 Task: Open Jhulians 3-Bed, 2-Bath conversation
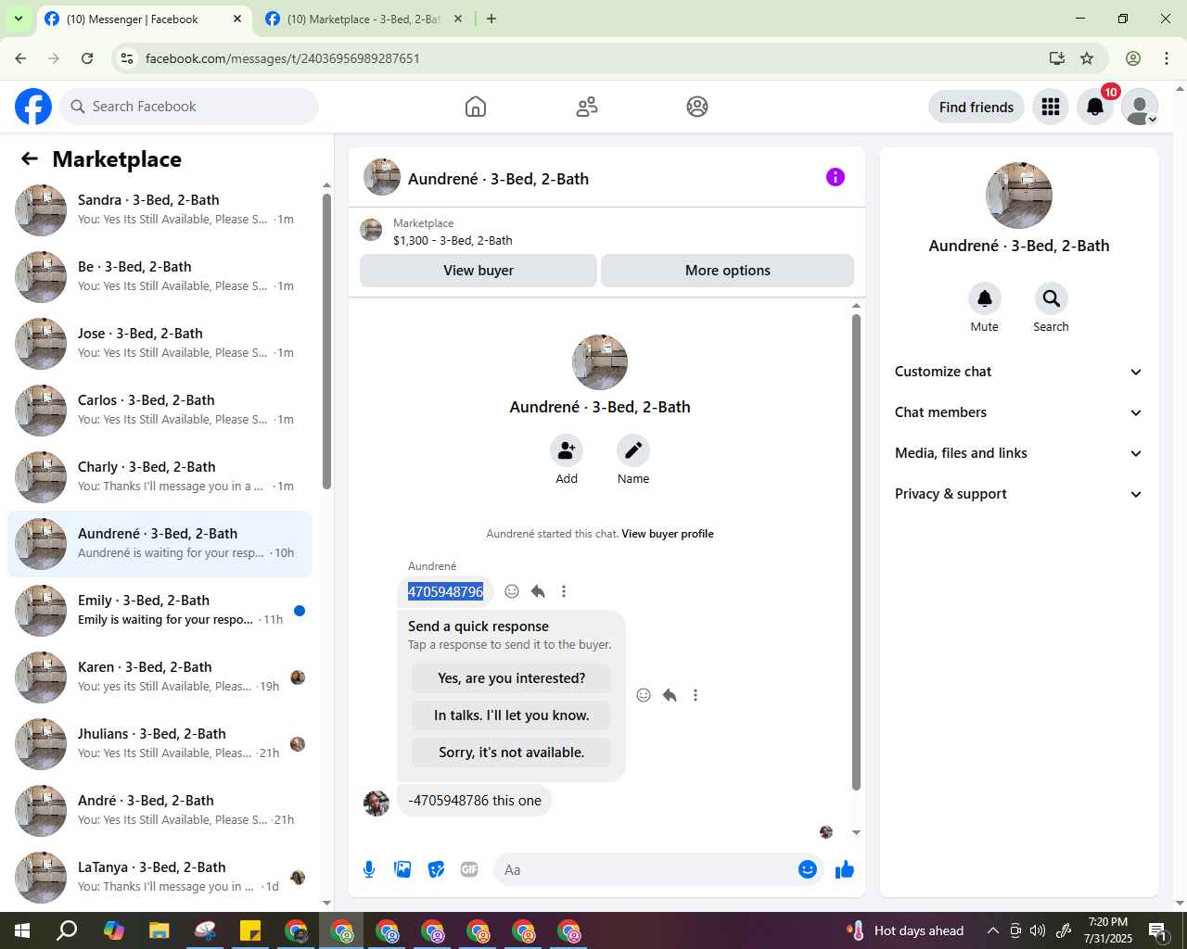pos(160,743)
